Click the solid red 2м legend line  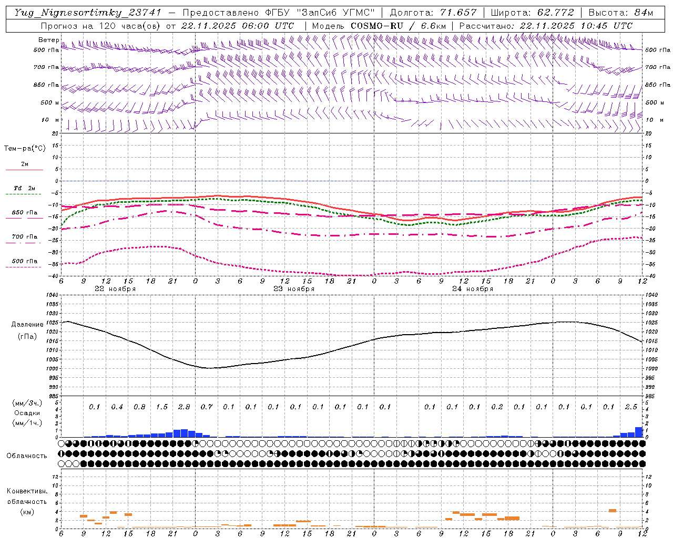click(x=24, y=170)
